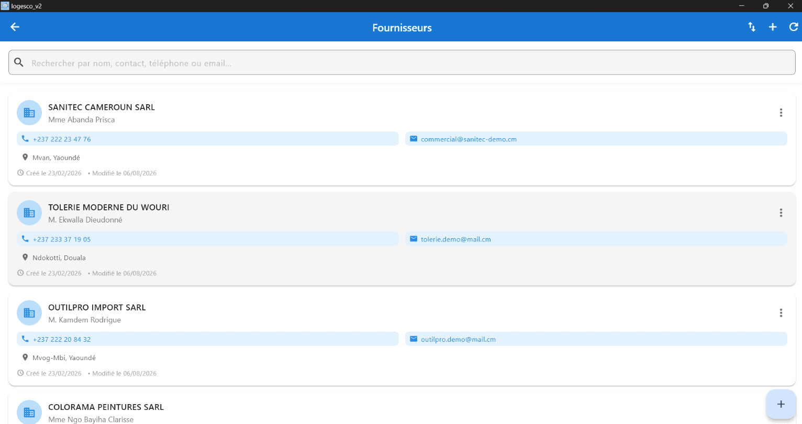Call +237 222 20 84 32
Screen dimensions: 802x424
click(208, 339)
